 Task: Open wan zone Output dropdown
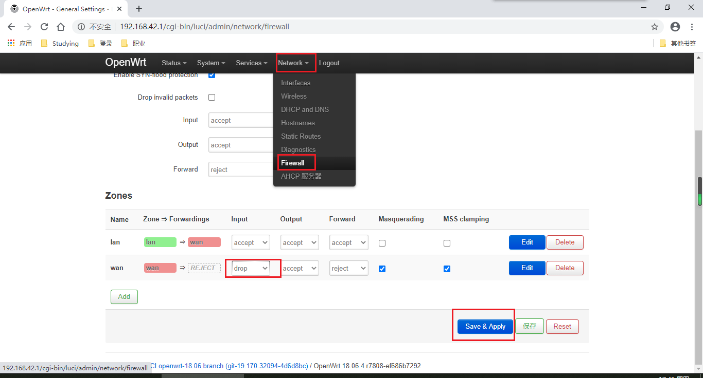[x=300, y=268]
